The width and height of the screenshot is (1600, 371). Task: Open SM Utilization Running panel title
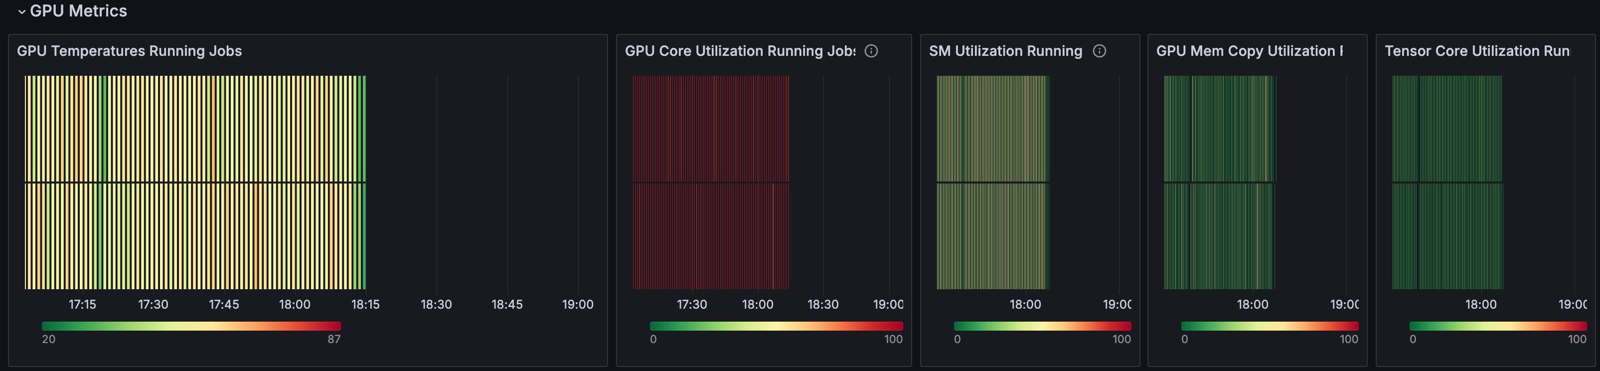coord(1005,51)
